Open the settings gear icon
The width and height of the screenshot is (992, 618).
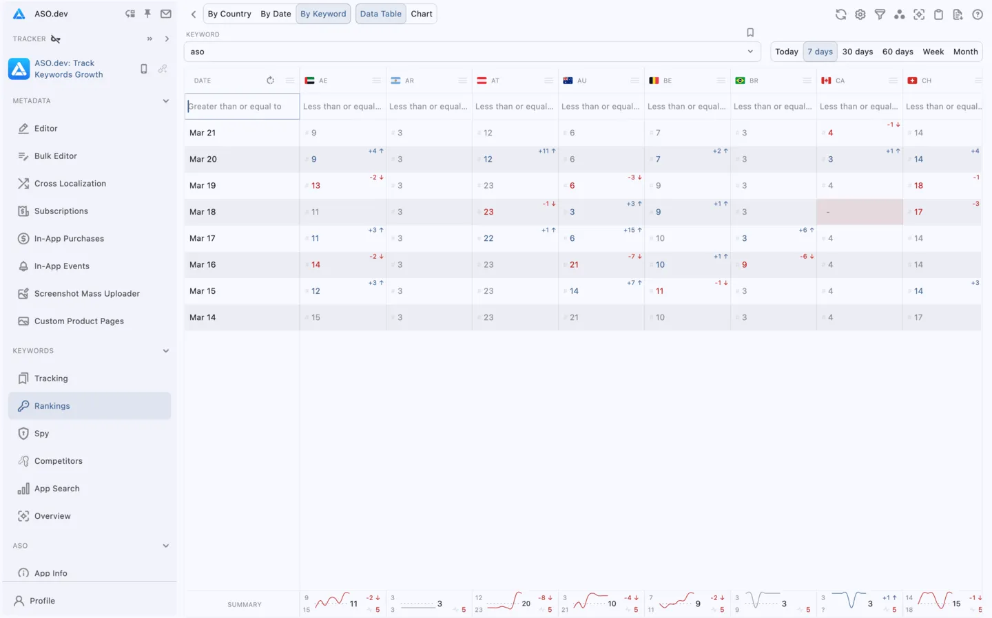[x=860, y=14]
